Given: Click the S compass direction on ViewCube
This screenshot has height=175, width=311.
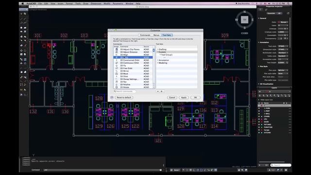Looking at the screenshot, I should pos(244,28).
